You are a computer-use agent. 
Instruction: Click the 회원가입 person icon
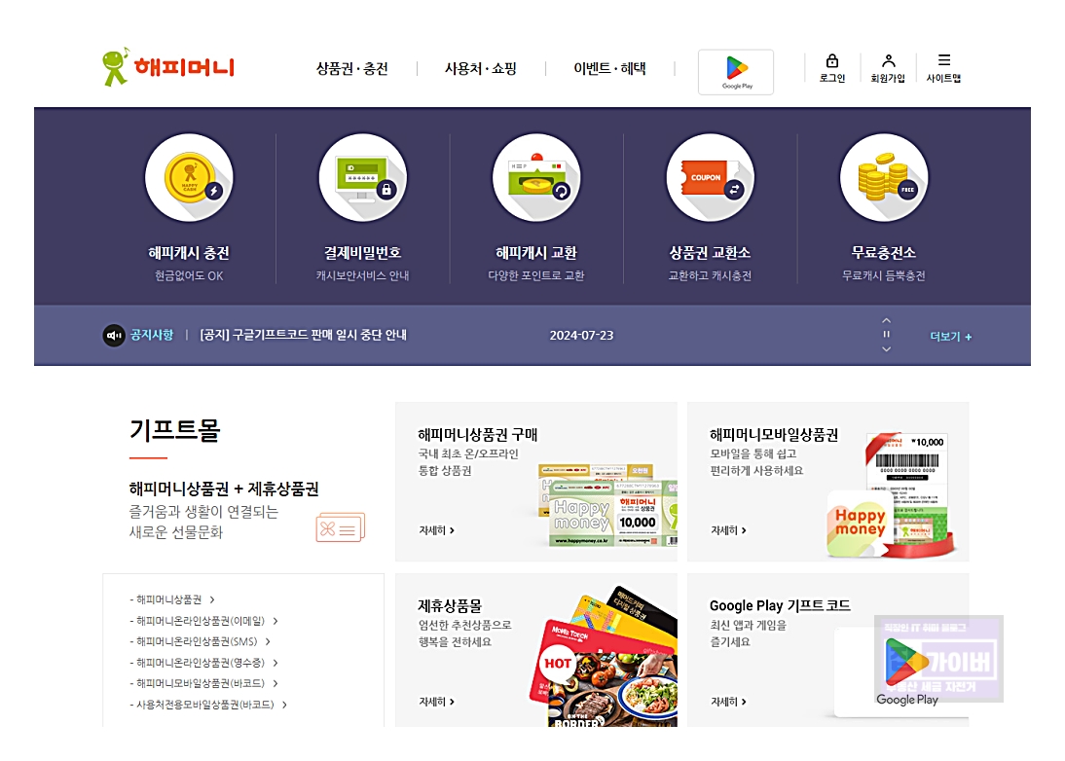888,60
